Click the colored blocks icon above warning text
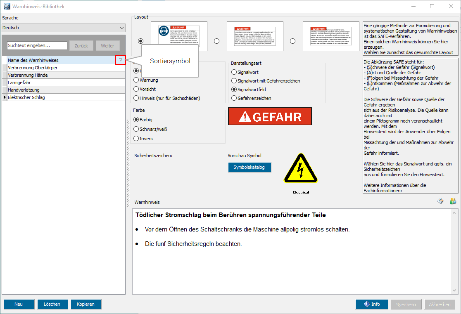The height and width of the screenshot is (314, 461). click(453, 201)
